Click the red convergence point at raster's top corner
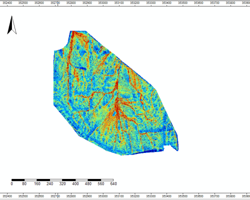Screen dimensions: 250x200 click(73, 32)
